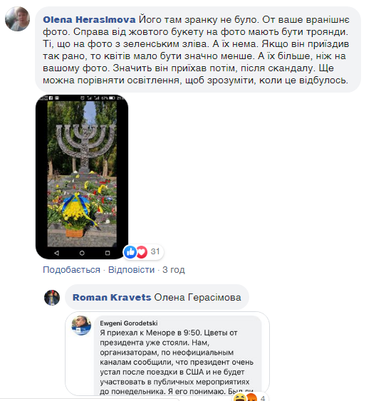Open the menorah photo attachment
The image size is (381, 401).
click(82, 177)
